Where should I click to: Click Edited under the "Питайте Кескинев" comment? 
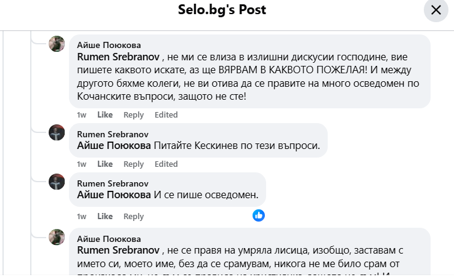pyautogui.click(x=166, y=164)
